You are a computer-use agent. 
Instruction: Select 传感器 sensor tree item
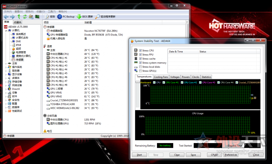(20, 60)
